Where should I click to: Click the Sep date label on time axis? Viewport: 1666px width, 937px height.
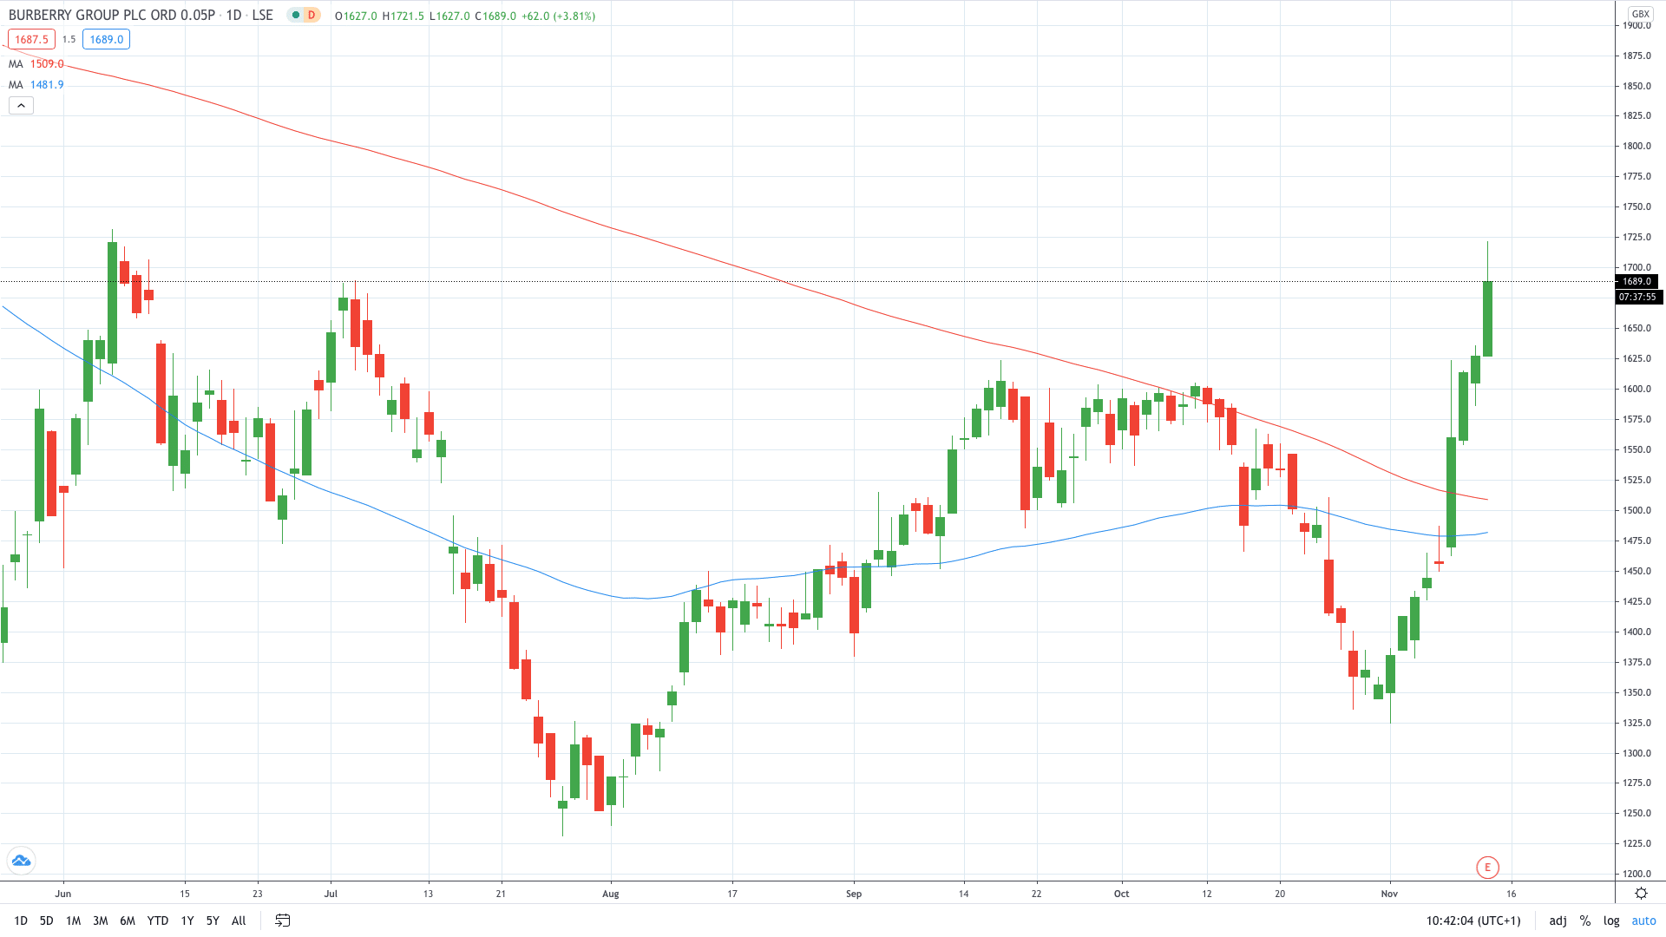(854, 894)
